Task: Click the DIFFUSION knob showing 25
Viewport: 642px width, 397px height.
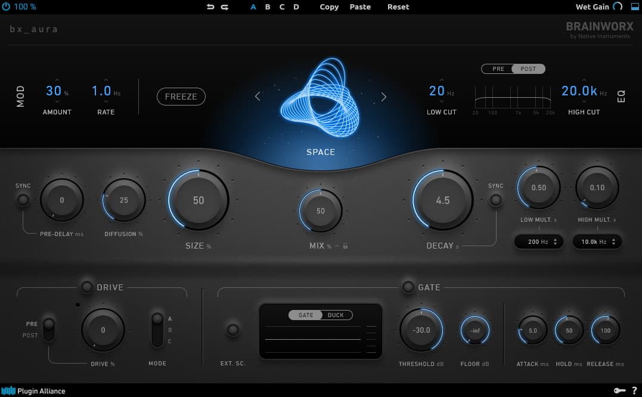Action: click(123, 200)
